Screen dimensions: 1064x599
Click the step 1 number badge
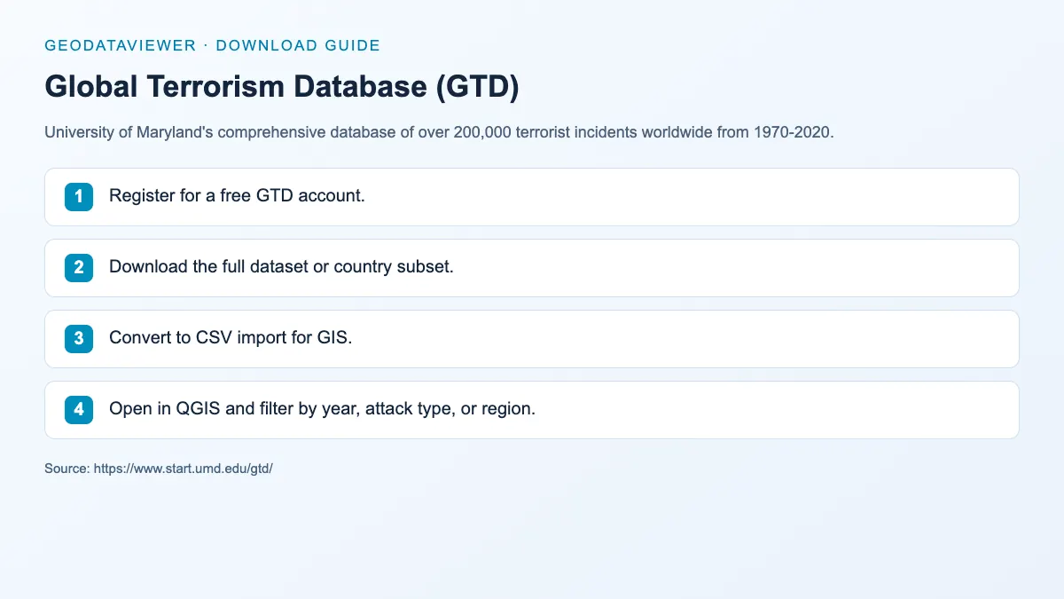click(79, 196)
